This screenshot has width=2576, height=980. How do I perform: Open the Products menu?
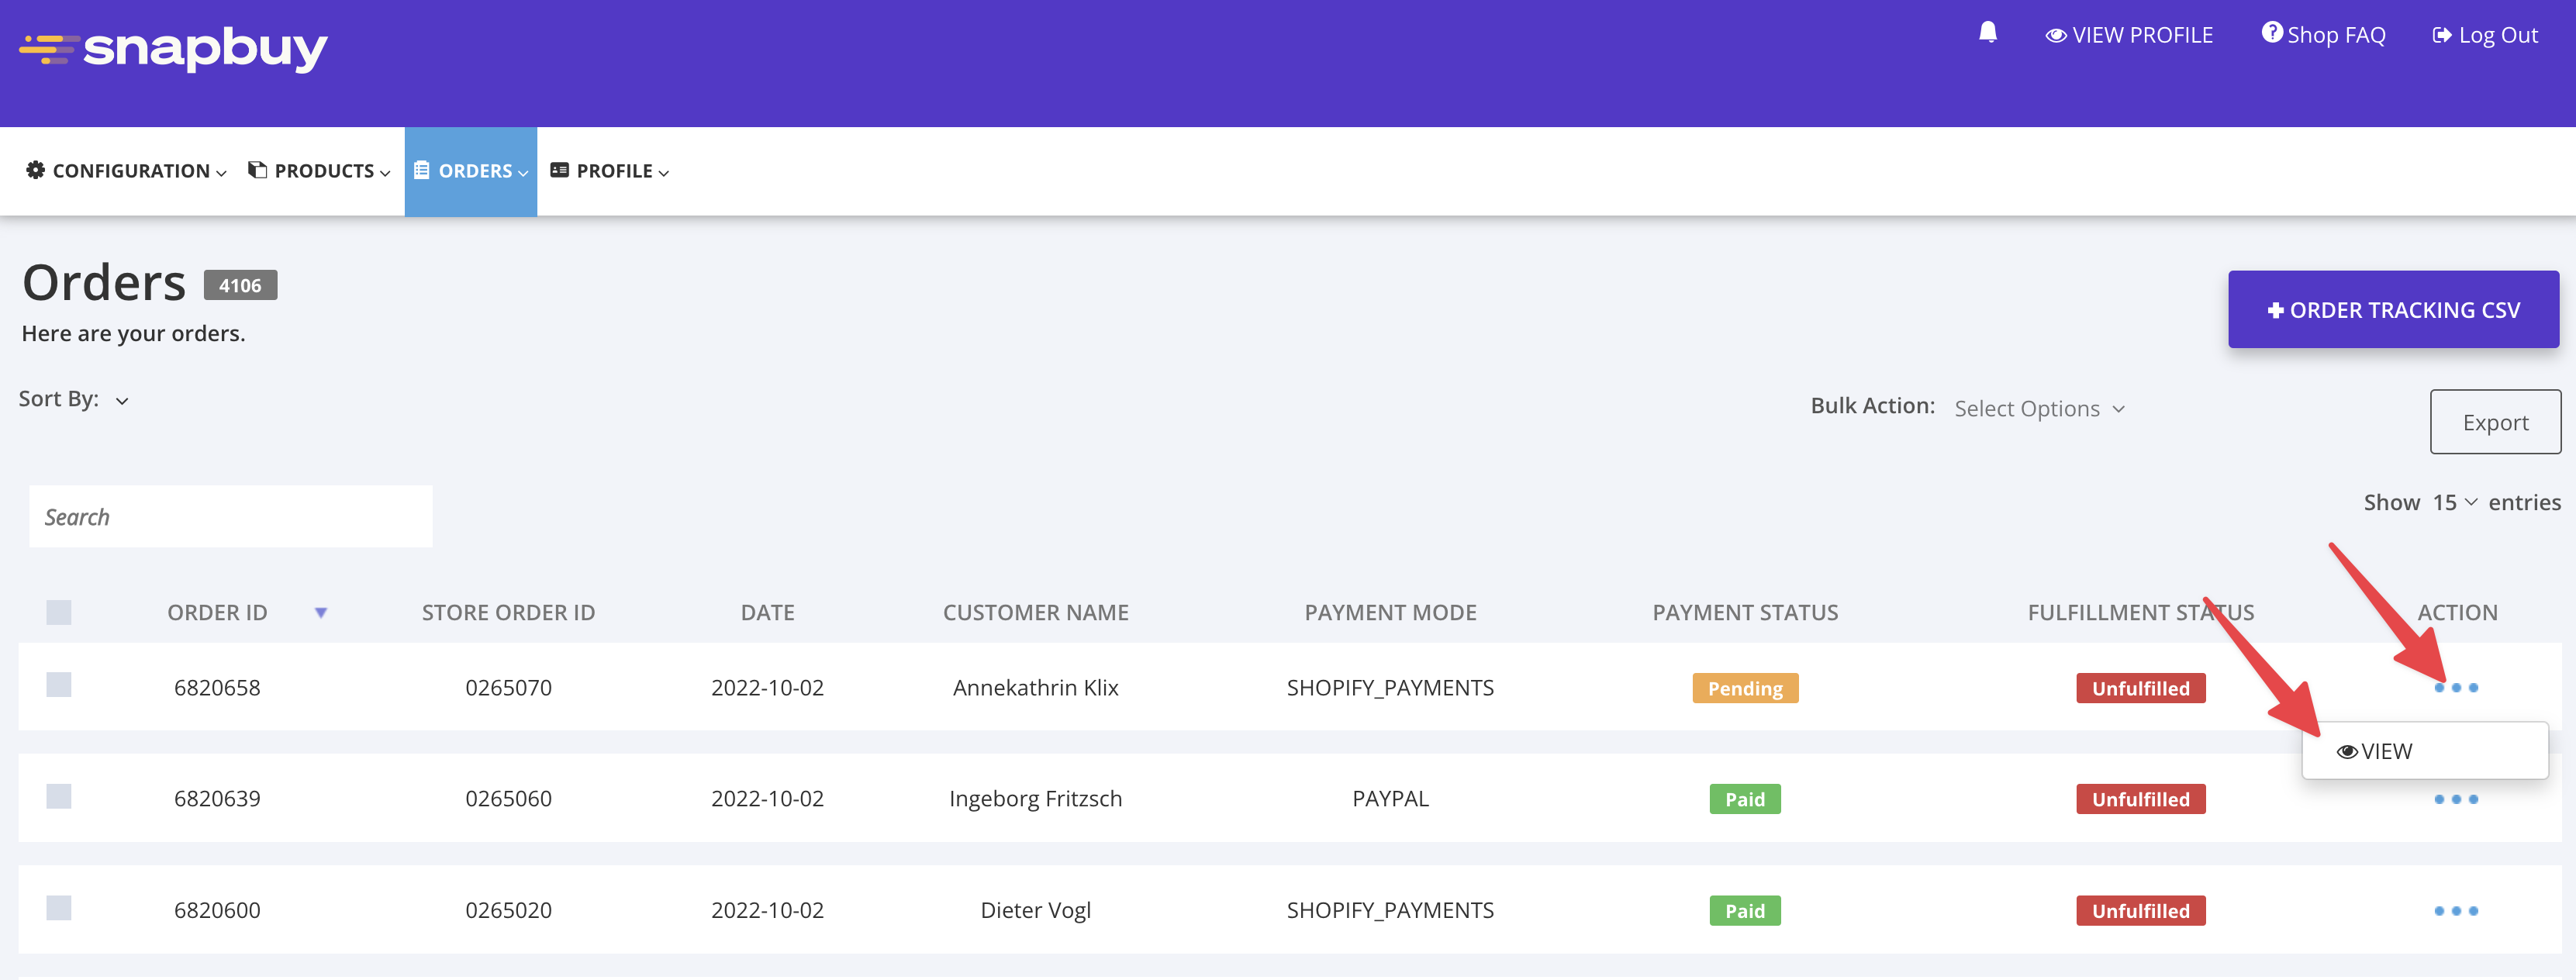tap(319, 171)
